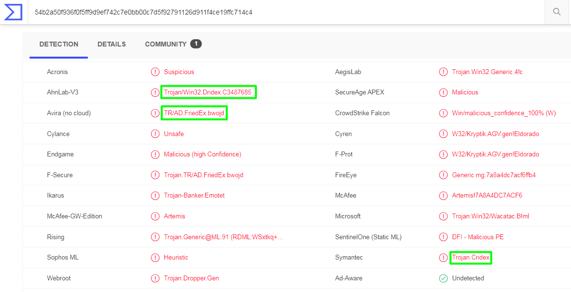Click the alert icon beside Acronis Suspicious
The width and height of the screenshot is (571, 292).
(x=155, y=72)
